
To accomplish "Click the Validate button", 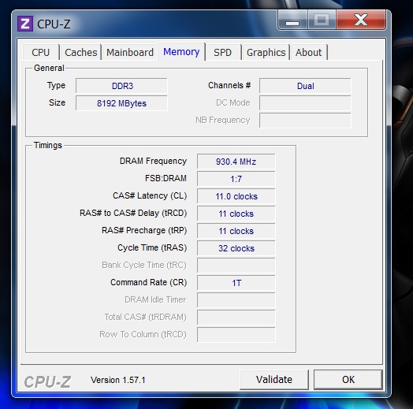I will click(x=274, y=380).
